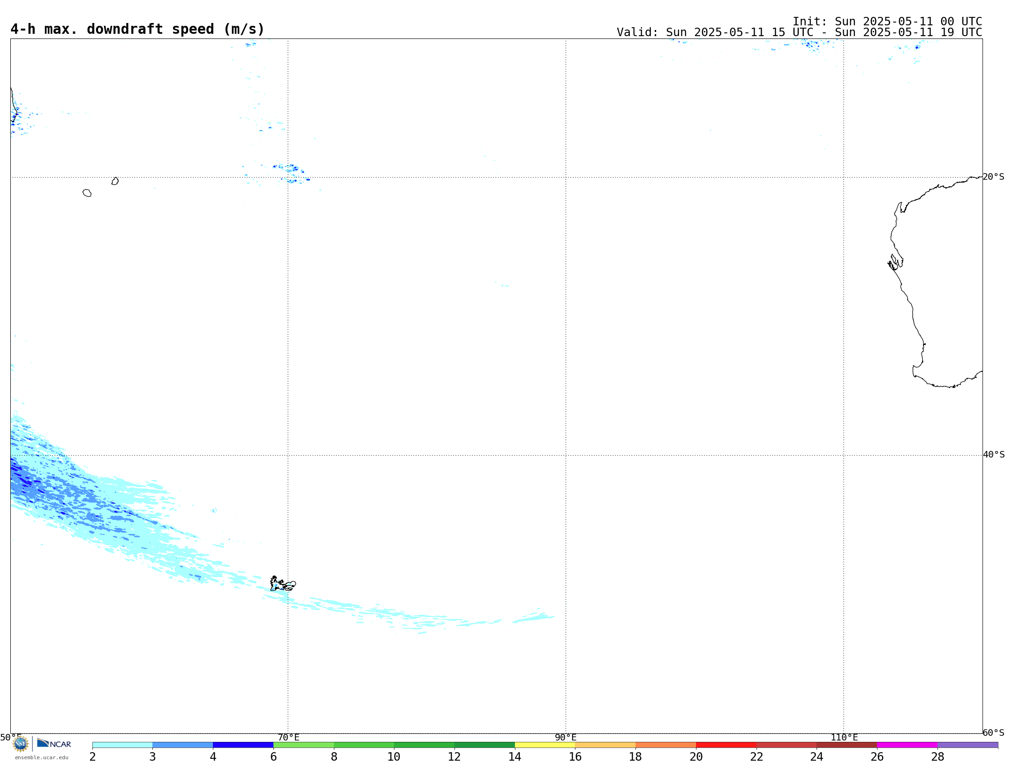Click the plot title '4-h max. downdraft speed (m/s)'
The image size is (1013, 763).
pyautogui.click(x=137, y=29)
